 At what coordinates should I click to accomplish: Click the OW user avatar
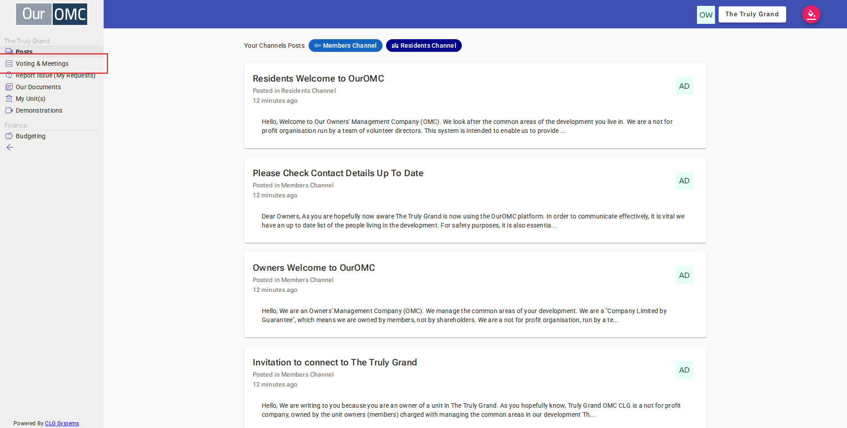706,15
